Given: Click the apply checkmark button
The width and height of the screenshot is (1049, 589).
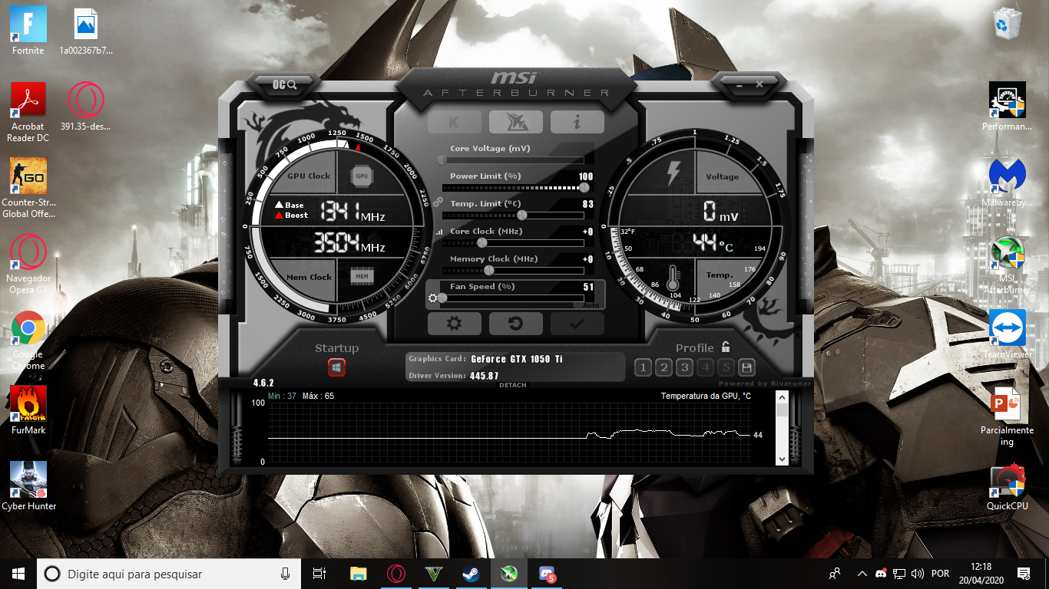Looking at the screenshot, I should (x=577, y=324).
